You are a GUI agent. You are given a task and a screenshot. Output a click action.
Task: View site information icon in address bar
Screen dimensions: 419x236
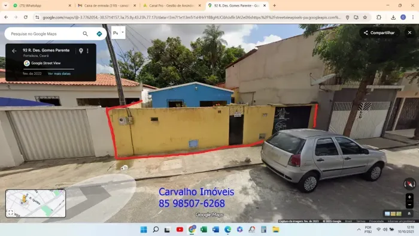[x=37, y=17]
